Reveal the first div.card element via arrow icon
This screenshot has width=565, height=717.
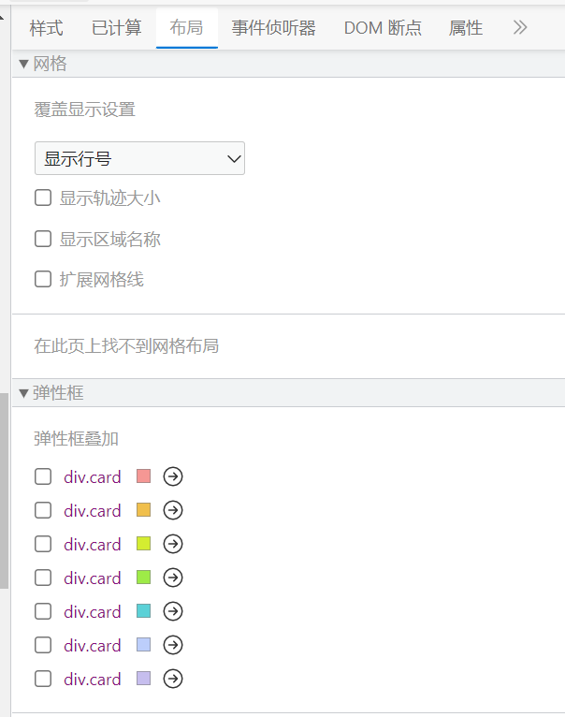point(173,476)
